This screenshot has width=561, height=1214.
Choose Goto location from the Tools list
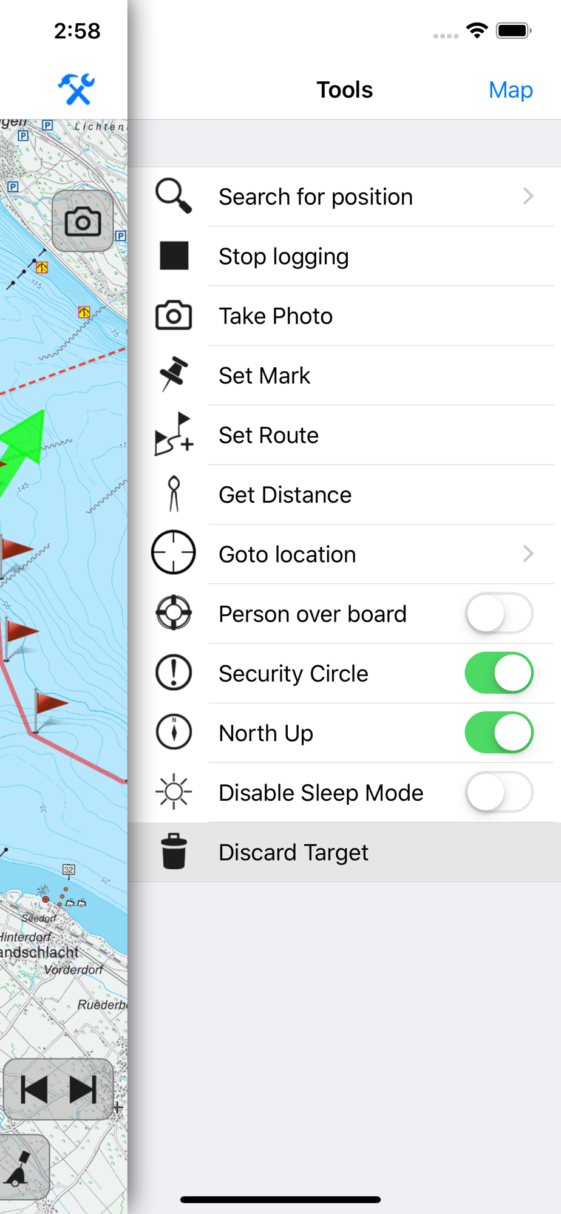coord(344,554)
